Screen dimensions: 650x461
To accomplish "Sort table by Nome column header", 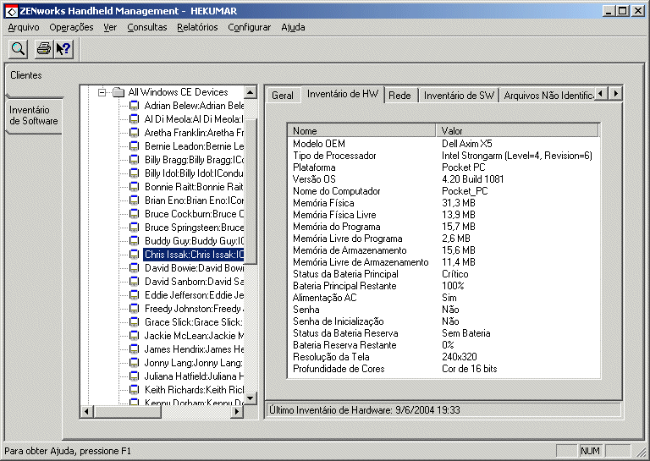I will coord(361,131).
